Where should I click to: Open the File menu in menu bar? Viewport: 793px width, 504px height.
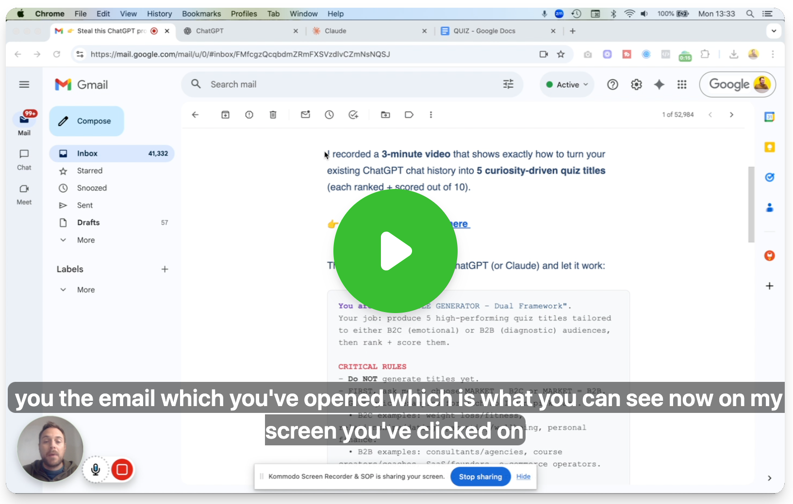point(81,14)
